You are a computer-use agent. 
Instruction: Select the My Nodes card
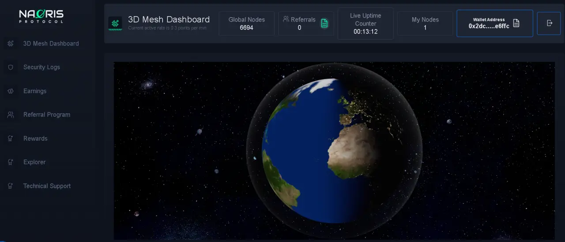[x=425, y=23]
